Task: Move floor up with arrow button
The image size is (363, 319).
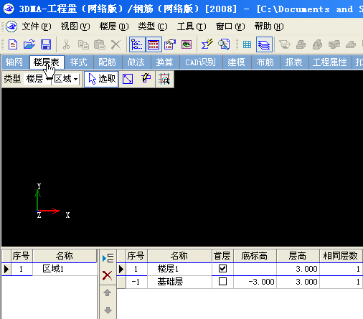Action: (x=107, y=292)
